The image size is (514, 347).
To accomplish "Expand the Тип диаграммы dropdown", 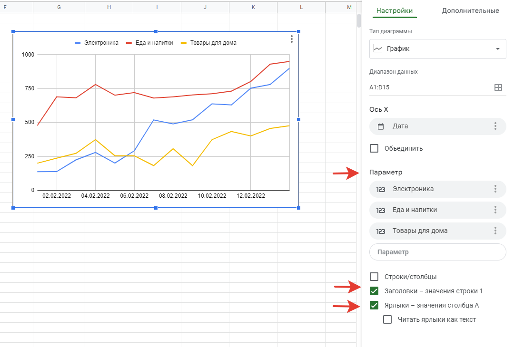I will click(x=437, y=48).
